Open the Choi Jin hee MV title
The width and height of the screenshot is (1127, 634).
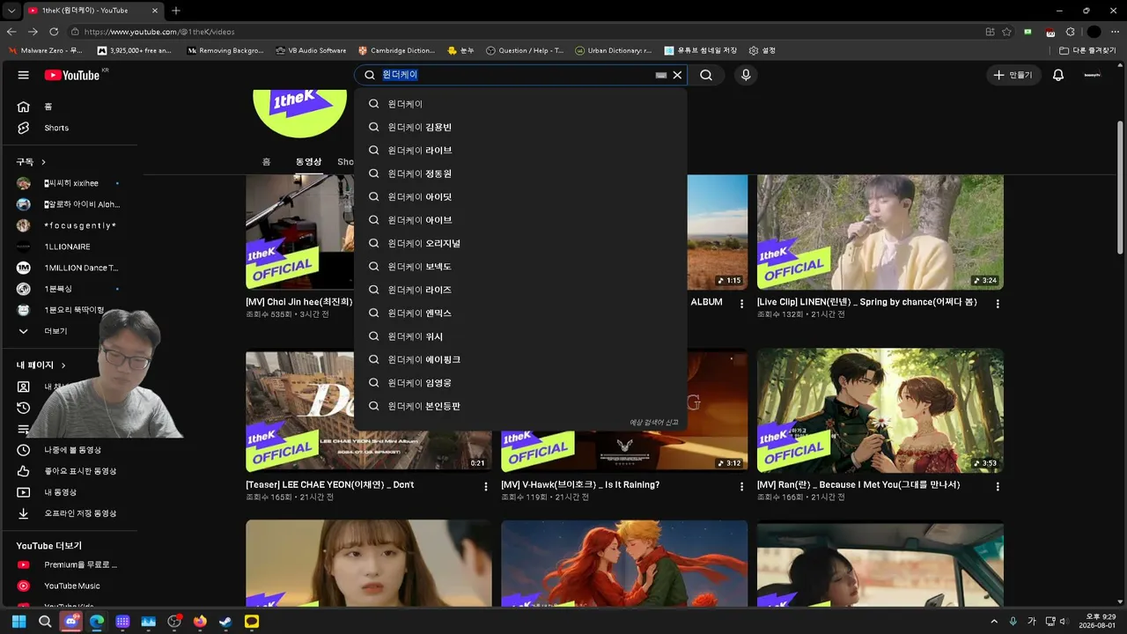click(x=299, y=302)
